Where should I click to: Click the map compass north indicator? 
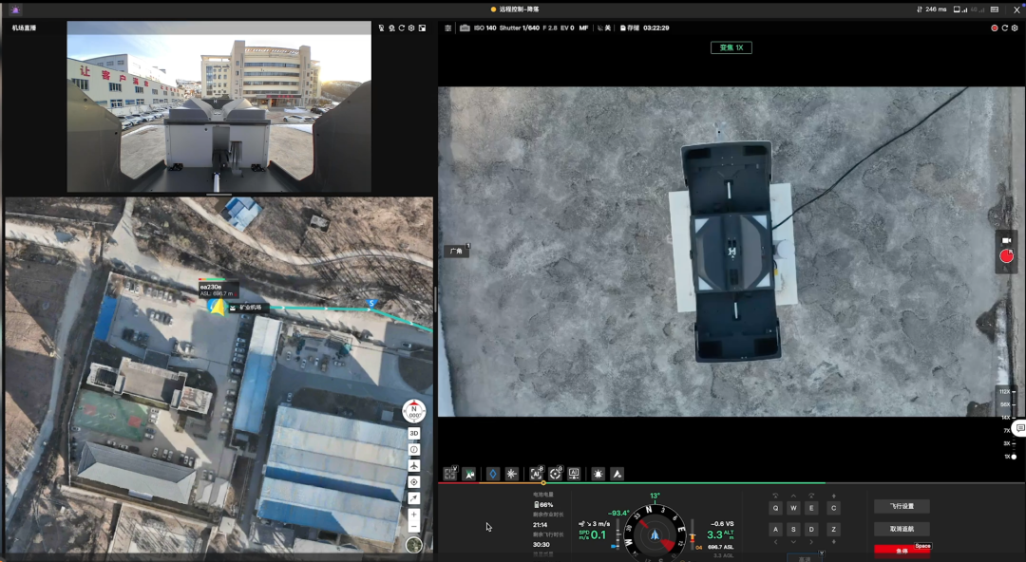pyautogui.click(x=414, y=411)
